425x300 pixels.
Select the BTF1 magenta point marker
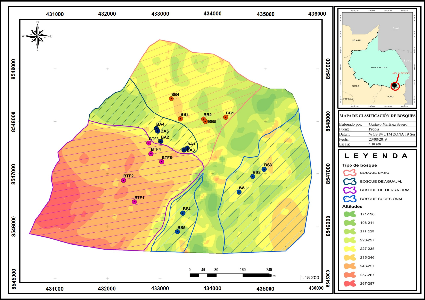[x=134, y=202]
